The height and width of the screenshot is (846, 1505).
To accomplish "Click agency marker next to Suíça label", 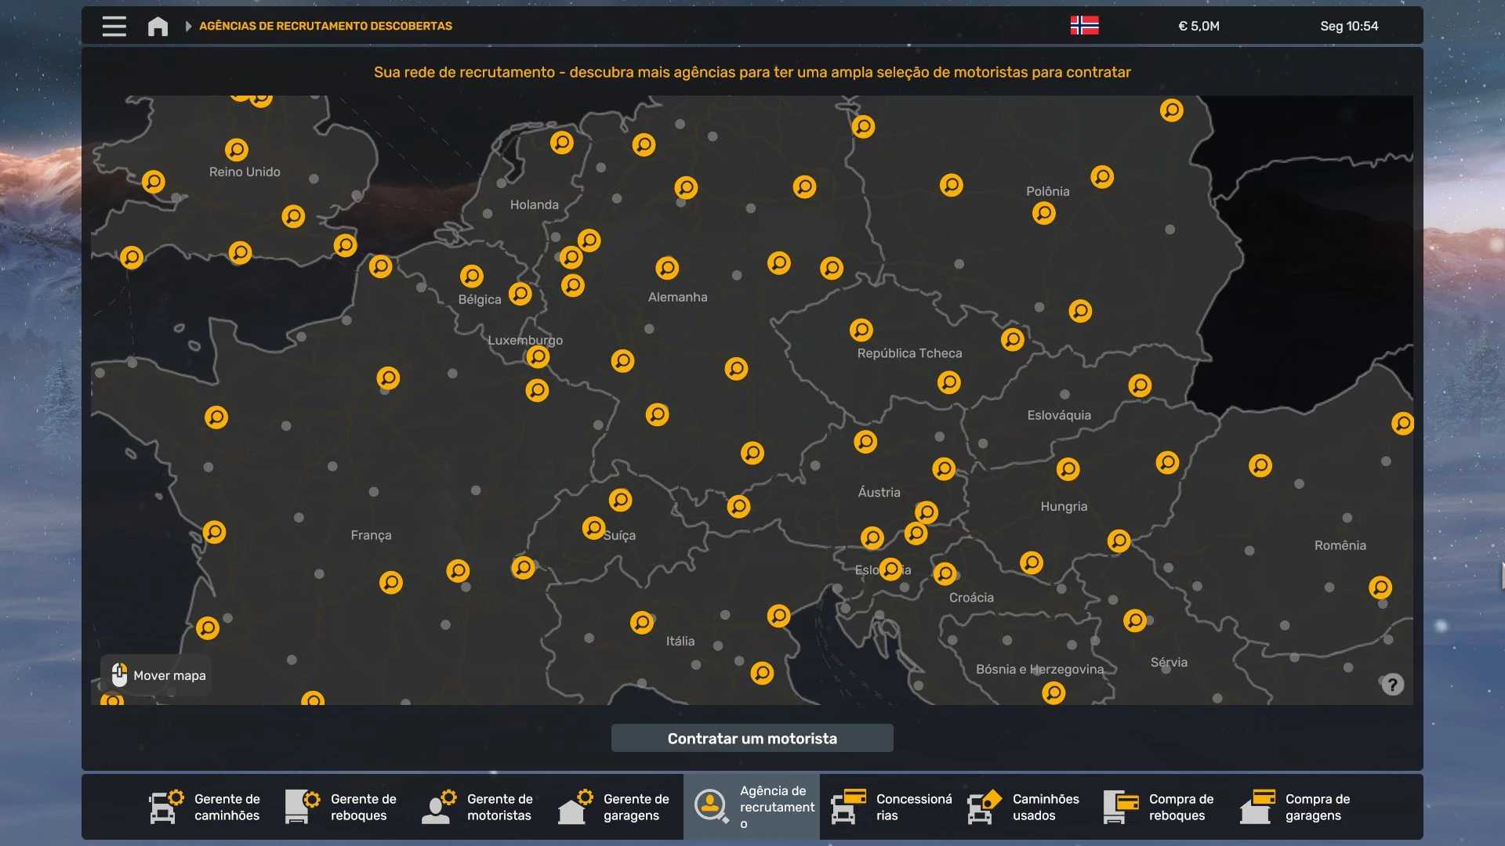I will coord(593,528).
